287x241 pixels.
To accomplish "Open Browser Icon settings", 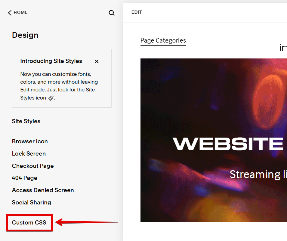I will tap(30, 141).
